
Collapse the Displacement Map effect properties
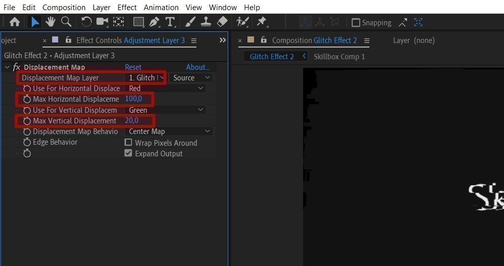[7, 67]
